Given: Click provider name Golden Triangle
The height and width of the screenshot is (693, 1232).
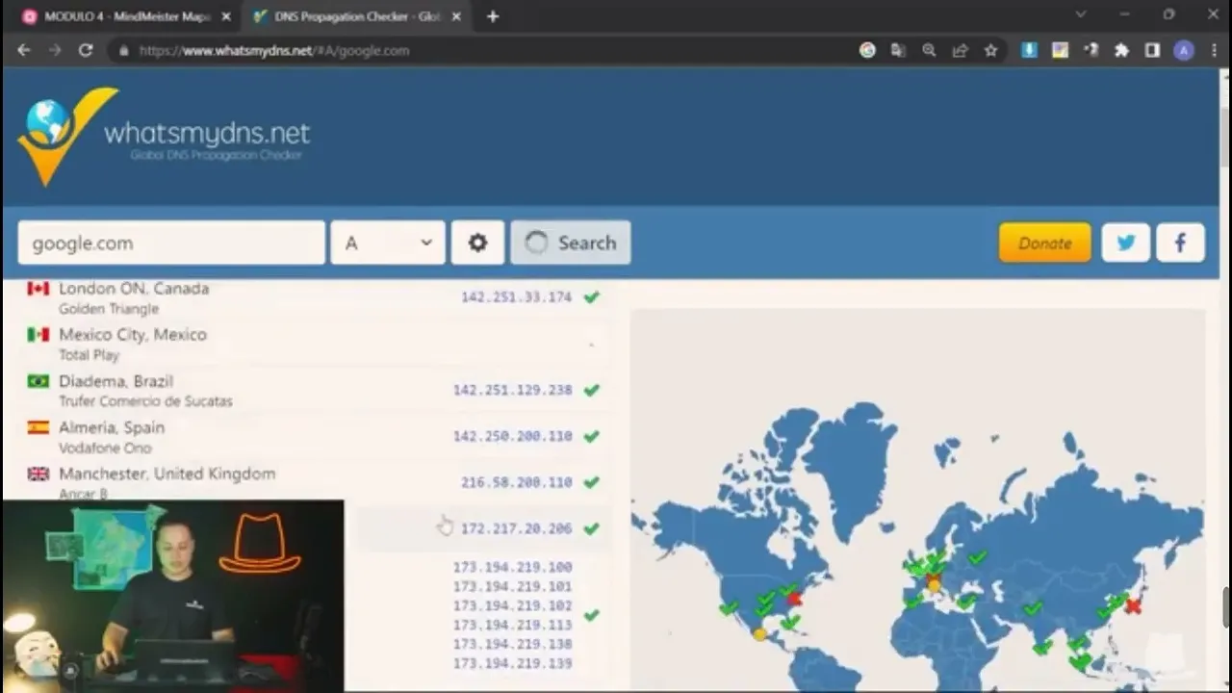Looking at the screenshot, I should tap(109, 309).
